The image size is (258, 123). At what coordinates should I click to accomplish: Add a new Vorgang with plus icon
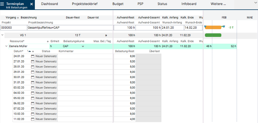coord(18,18)
